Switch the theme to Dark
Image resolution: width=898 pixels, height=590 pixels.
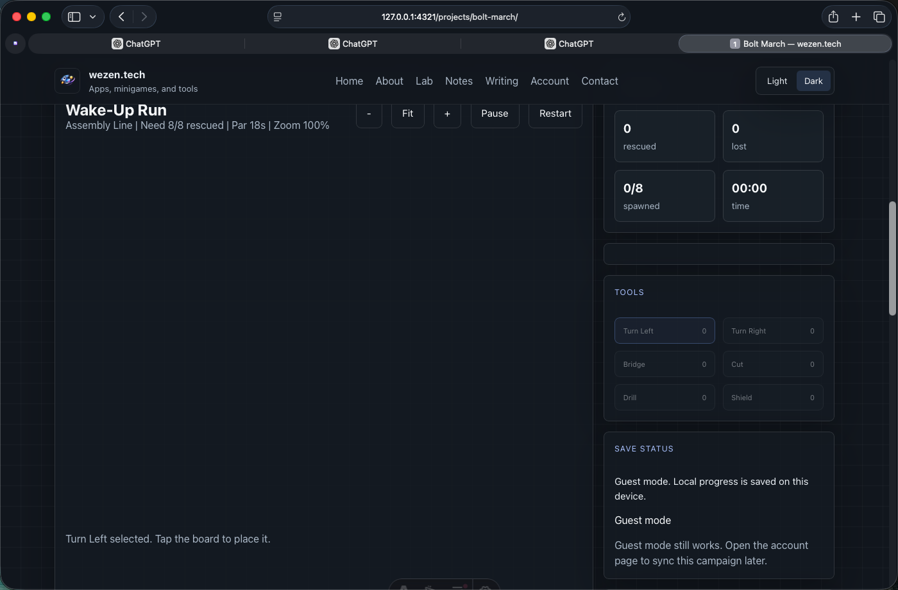[x=813, y=81]
